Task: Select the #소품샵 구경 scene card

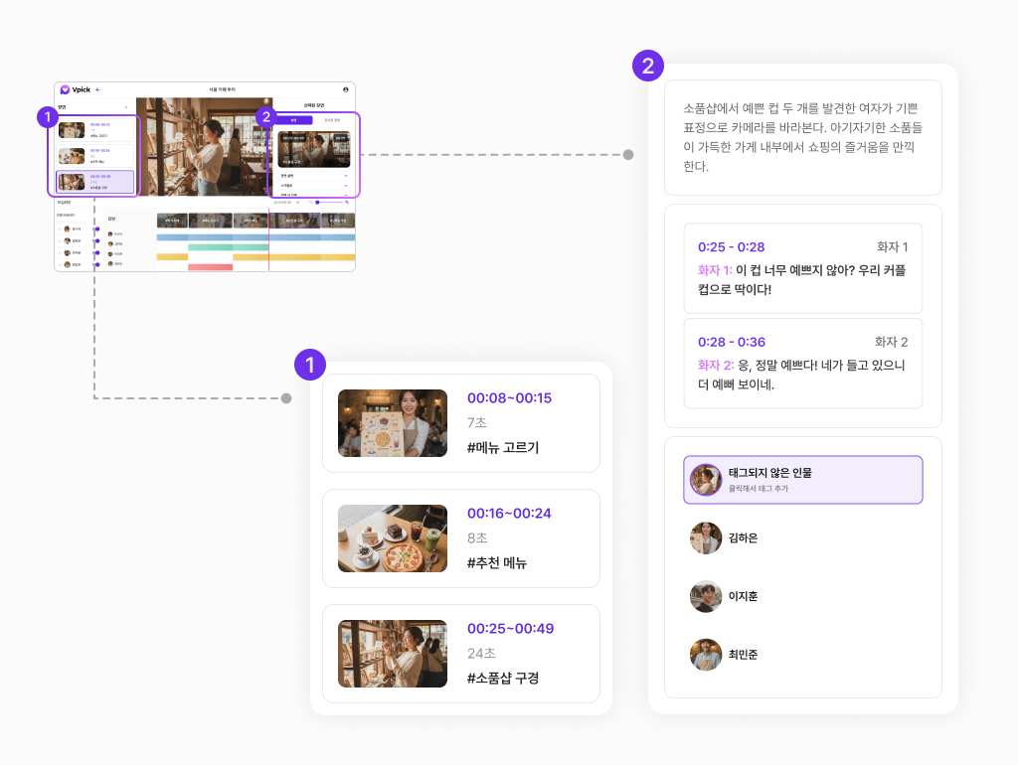Action: (460, 654)
